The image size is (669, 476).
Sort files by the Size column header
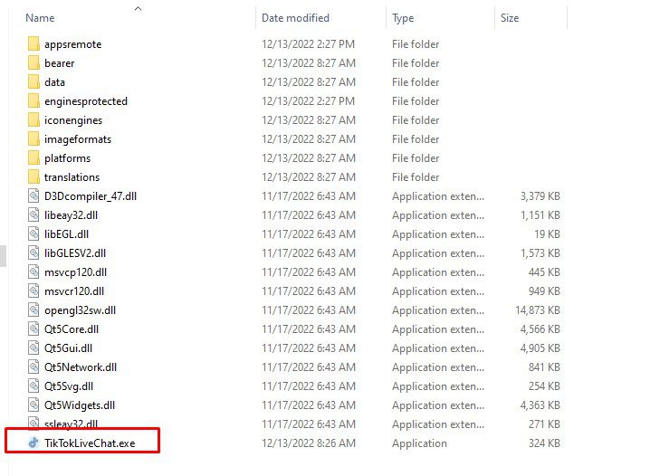[x=510, y=18]
